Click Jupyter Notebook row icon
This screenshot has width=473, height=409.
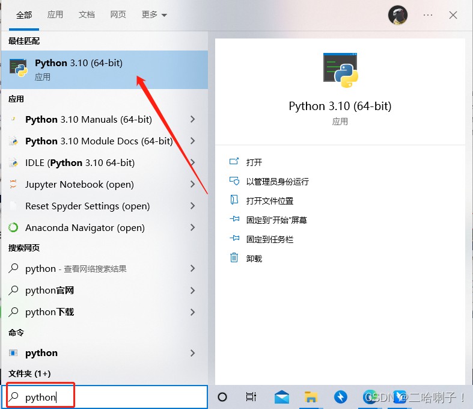click(x=13, y=184)
